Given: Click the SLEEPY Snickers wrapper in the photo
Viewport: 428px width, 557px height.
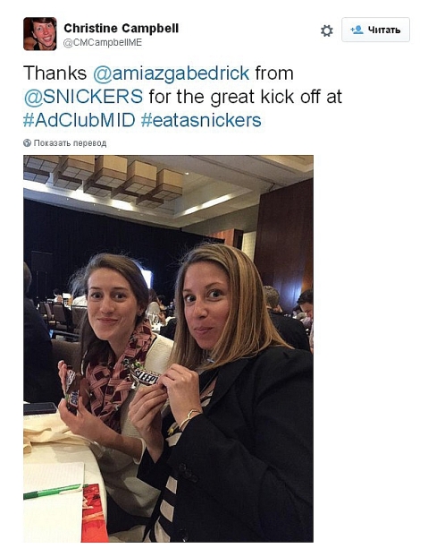Looking at the screenshot, I should (x=144, y=376).
